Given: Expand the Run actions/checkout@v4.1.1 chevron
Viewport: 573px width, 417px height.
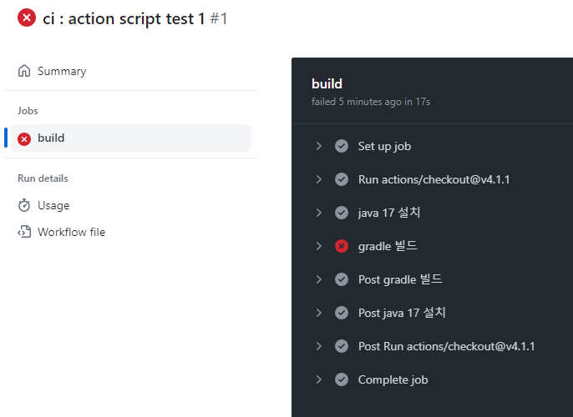Looking at the screenshot, I should tap(318, 179).
